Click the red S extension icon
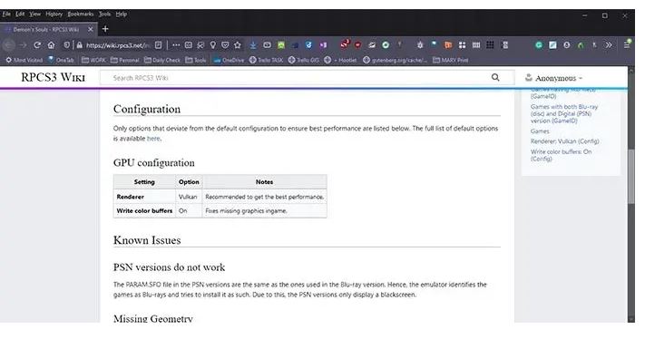645x339 pixels. click(344, 44)
